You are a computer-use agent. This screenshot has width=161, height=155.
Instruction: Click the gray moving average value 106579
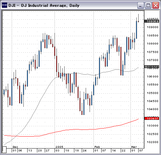(152, 67)
